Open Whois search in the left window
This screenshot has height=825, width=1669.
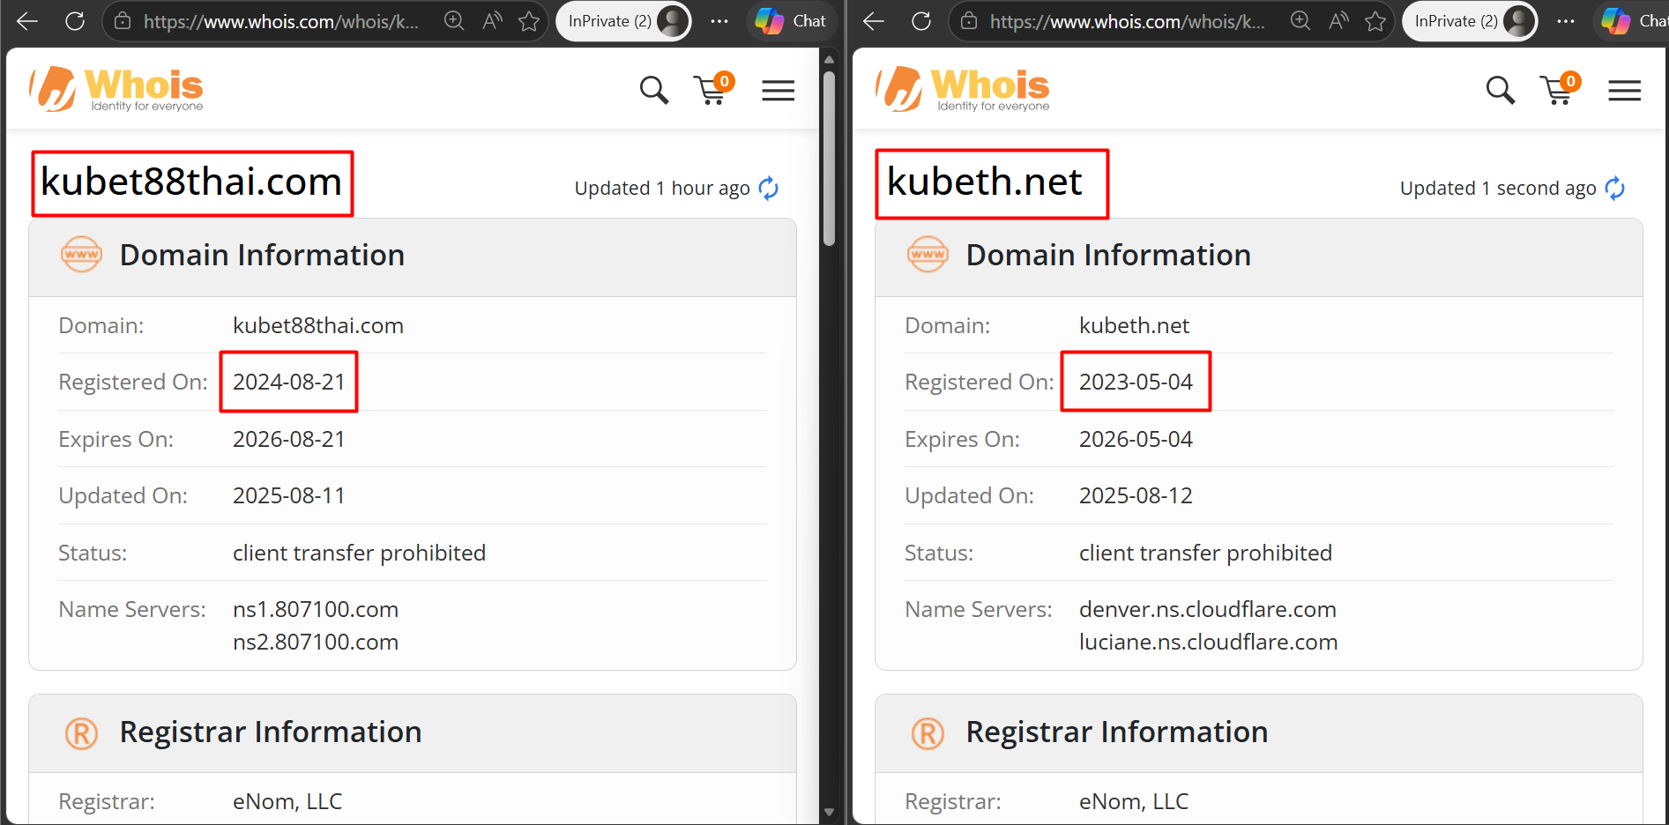point(654,90)
